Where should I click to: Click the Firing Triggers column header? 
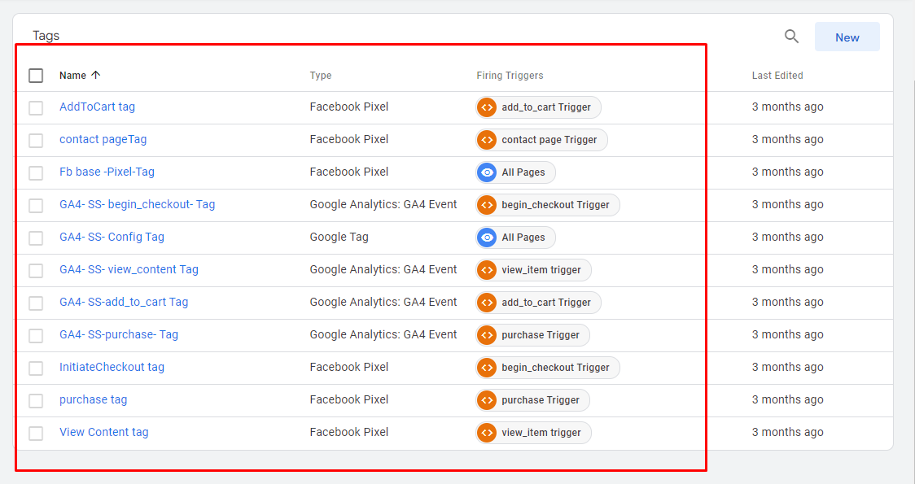coord(510,75)
